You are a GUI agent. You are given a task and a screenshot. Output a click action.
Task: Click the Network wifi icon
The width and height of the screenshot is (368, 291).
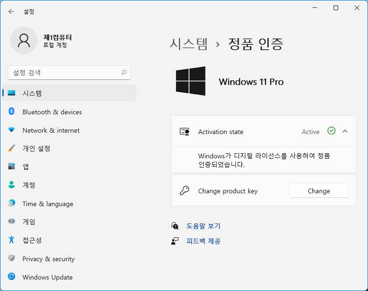(x=12, y=130)
